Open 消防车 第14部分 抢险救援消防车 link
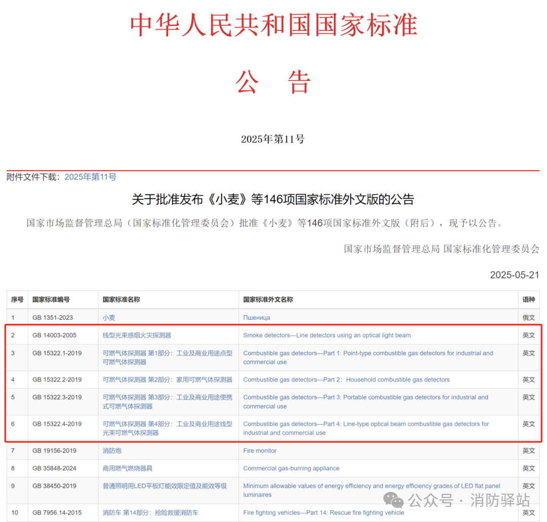This screenshot has height=522, width=547. (x=150, y=512)
